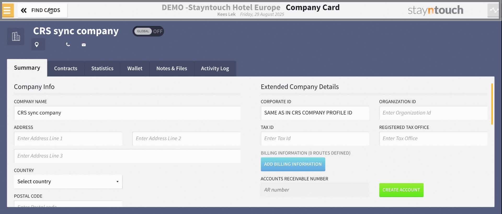The height and width of the screenshot is (214, 502).
Task: Click the company building avatar icon
Action: (16, 36)
